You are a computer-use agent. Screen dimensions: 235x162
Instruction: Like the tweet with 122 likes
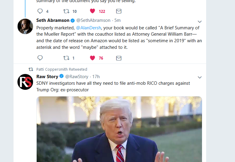pos(93,11)
